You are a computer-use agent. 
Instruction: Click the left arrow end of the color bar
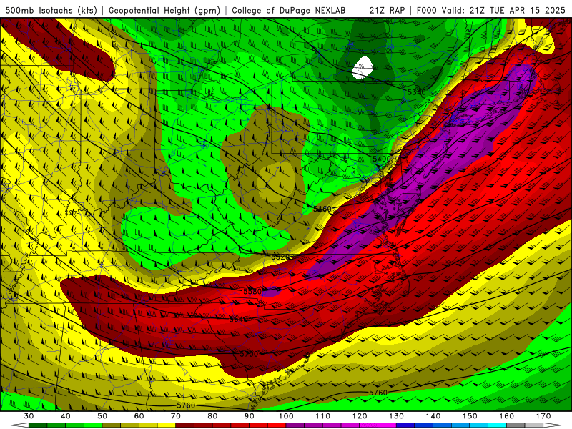click(19, 425)
